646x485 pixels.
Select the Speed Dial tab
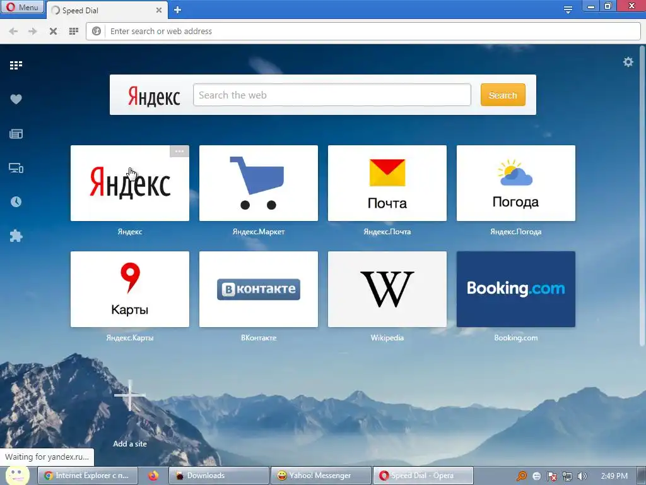coord(105,10)
